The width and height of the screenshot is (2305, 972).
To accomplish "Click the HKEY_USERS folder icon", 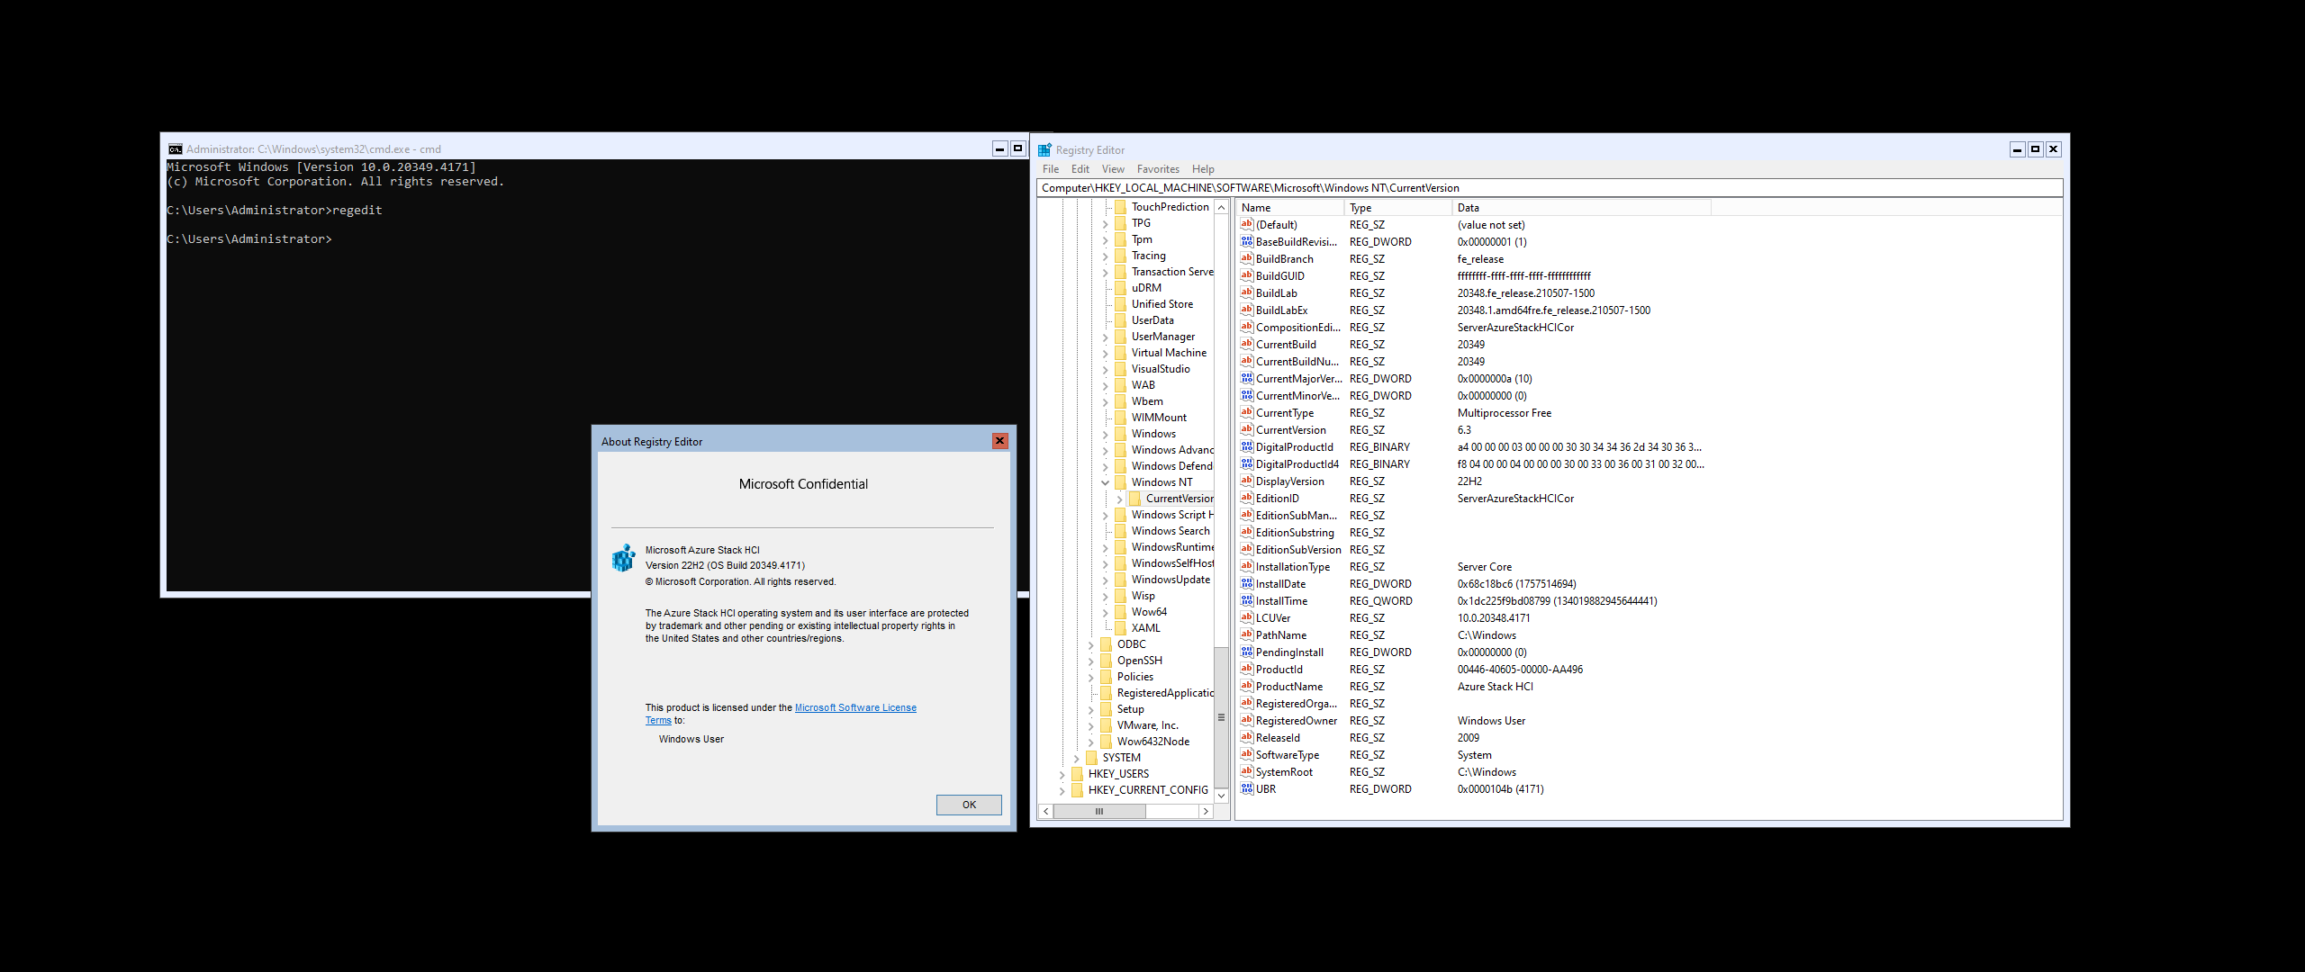I will tap(1077, 774).
